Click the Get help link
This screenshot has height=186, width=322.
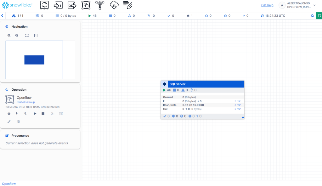click(267, 5)
